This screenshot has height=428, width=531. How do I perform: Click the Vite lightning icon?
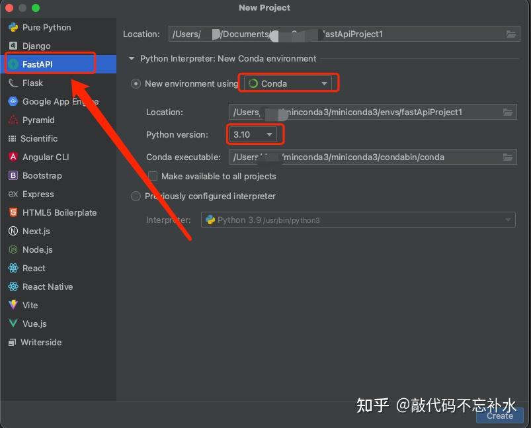pos(13,305)
